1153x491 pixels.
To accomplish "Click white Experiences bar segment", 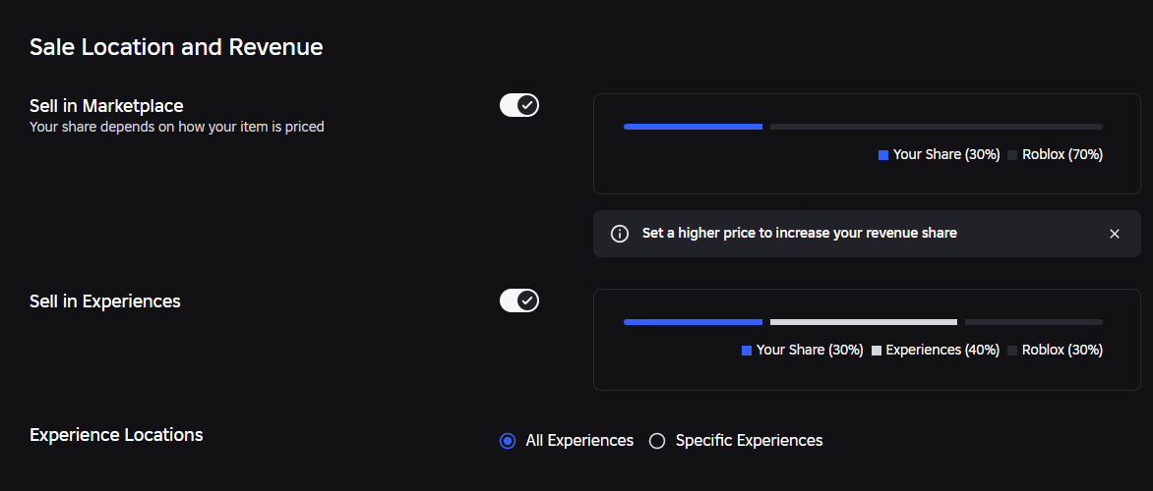I will pyautogui.click(x=864, y=322).
